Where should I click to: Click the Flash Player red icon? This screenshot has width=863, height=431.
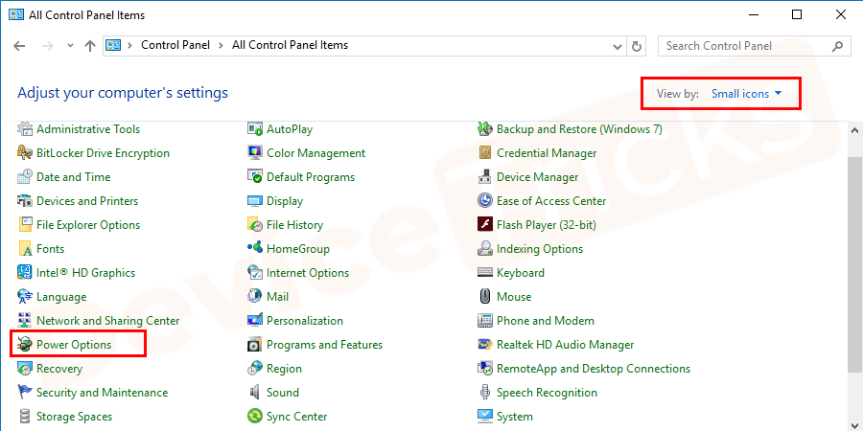[x=485, y=225]
